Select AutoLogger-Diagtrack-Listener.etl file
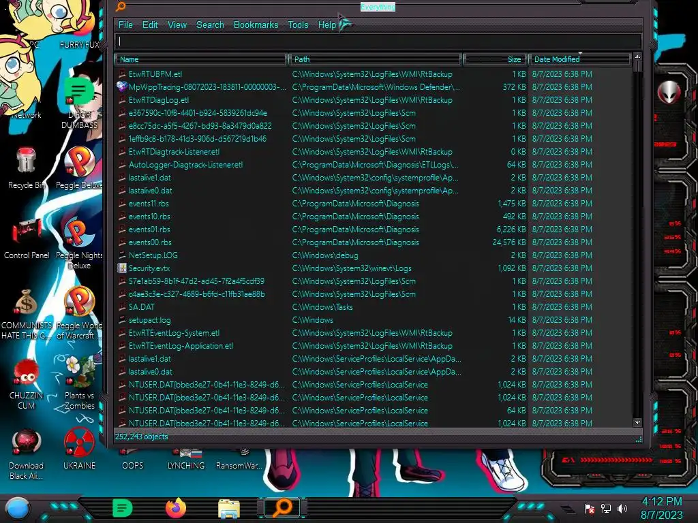Screen dimensions: 698x523 pos(185,165)
